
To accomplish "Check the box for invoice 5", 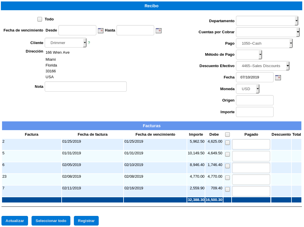I will (227, 154).
